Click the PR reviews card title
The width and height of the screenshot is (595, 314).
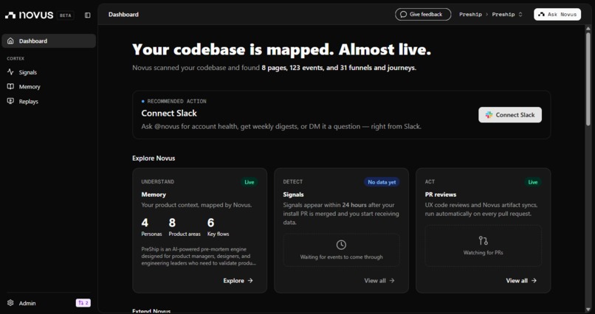pyautogui.click(x=441, y=195)
